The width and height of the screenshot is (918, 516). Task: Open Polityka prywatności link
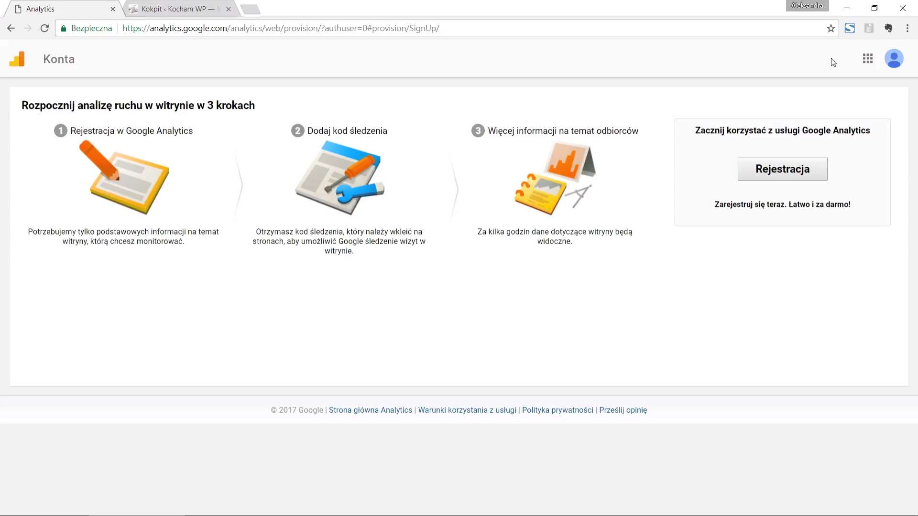[x=557, y=410]
